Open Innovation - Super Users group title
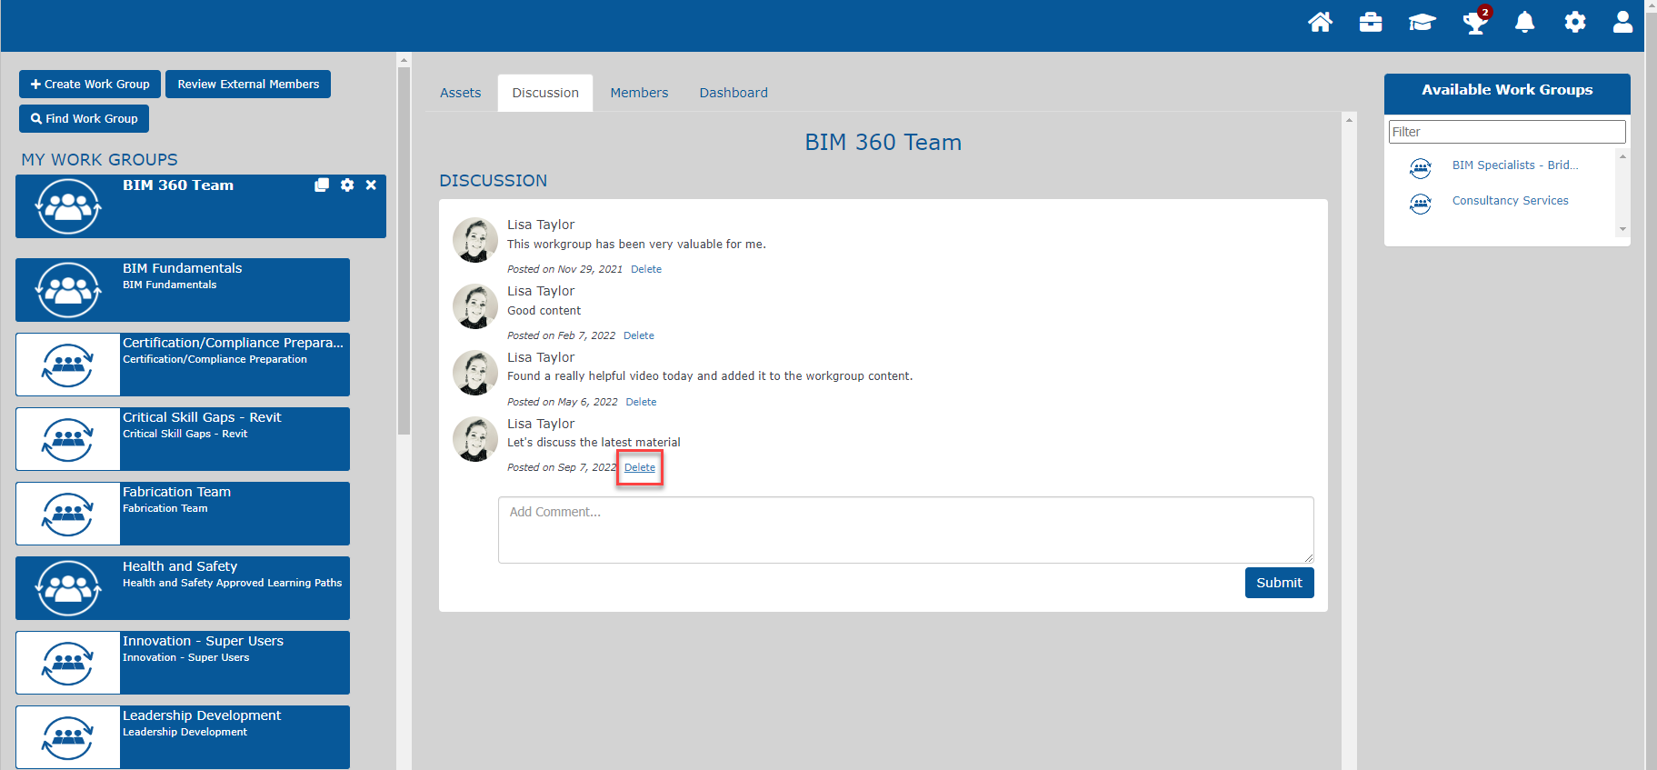The image size is (1657, 770). [x=203, y=641]
